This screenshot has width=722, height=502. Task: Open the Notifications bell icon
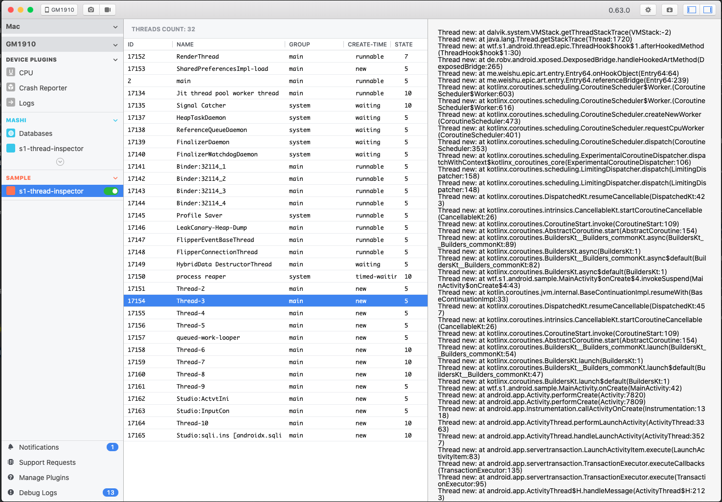click(x=11, y=447)
